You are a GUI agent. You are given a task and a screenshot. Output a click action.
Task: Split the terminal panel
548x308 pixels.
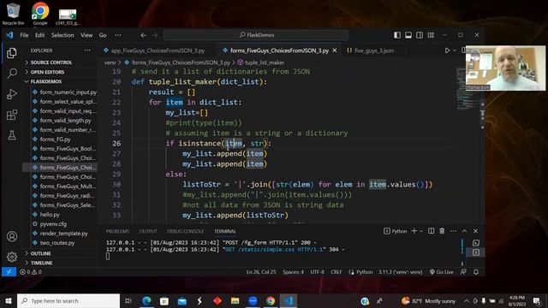[432, 231]
